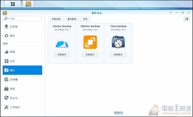The width and height of the screenshot is (193, 117).
Task: Open the 多媒體 multimedia category
Action: (22, 80)
